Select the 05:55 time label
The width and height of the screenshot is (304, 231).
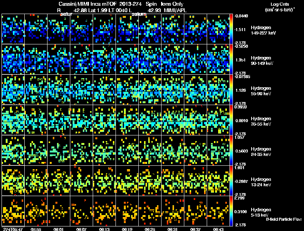36,229
